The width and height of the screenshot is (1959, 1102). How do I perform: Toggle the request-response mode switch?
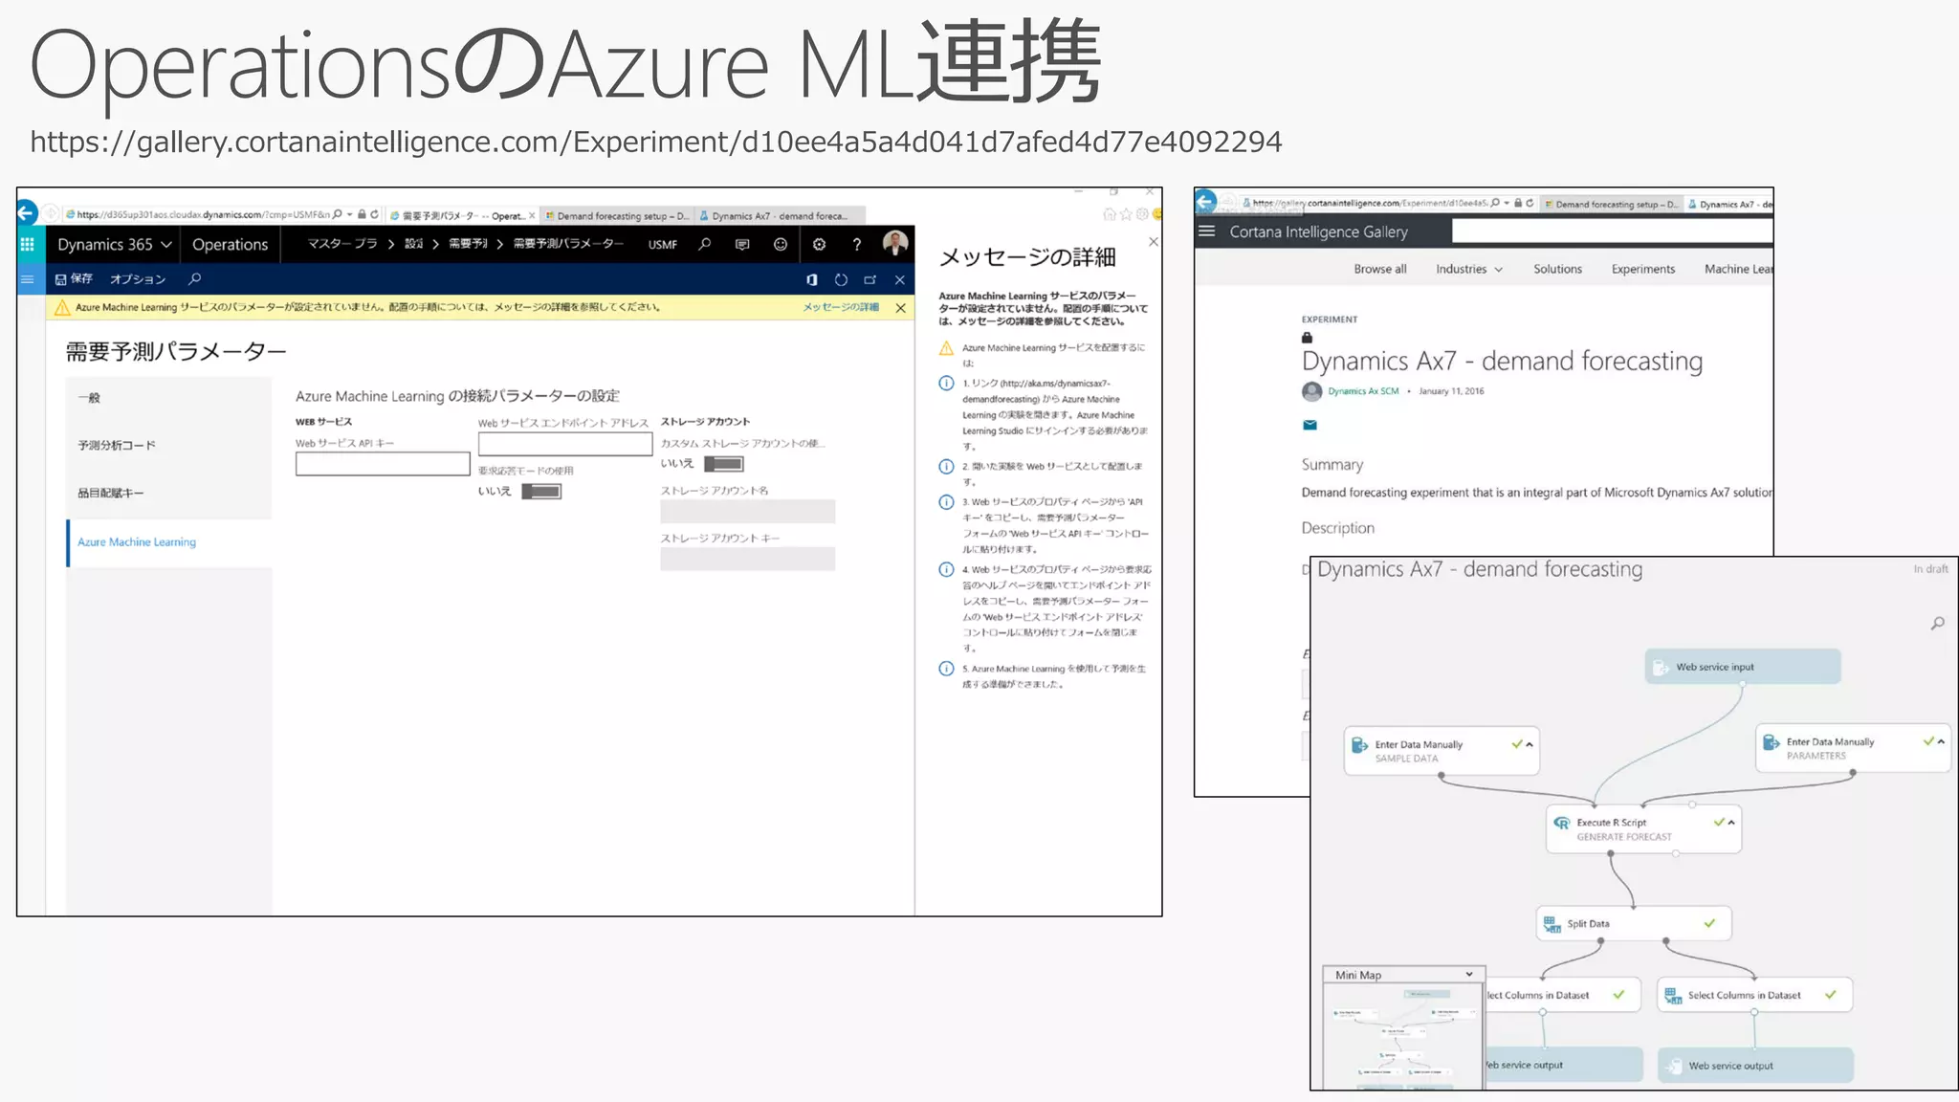coord(541,492)
